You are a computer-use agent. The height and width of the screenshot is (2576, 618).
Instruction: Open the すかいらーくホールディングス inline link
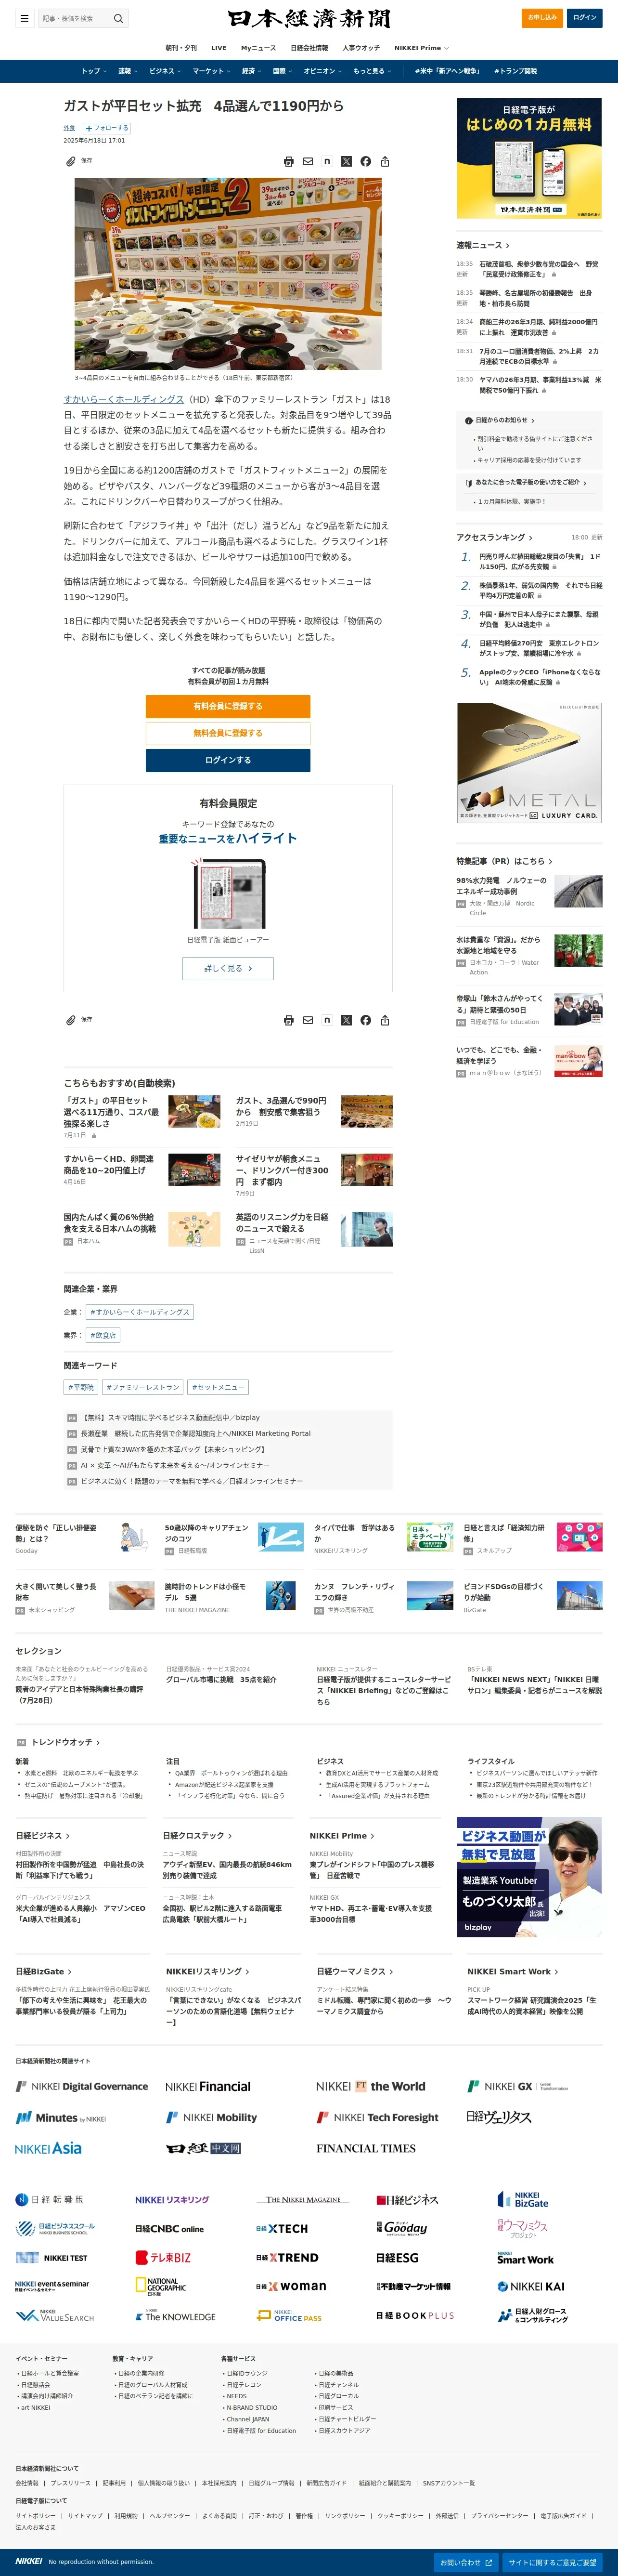tap(124, 399)
